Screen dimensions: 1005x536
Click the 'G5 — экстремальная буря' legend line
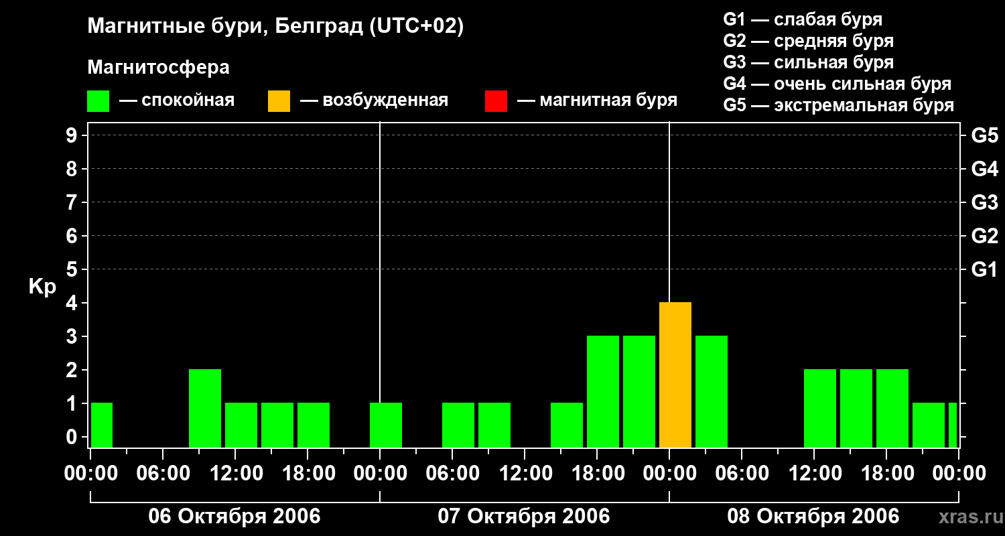[x=838, y=105]
